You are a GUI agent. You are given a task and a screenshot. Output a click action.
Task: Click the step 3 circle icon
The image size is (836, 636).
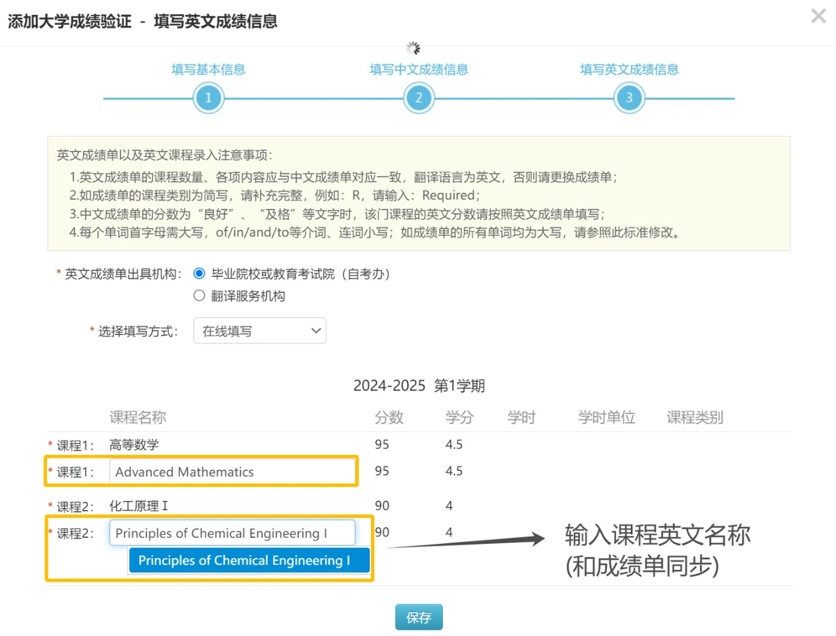[x=629, y=98]
